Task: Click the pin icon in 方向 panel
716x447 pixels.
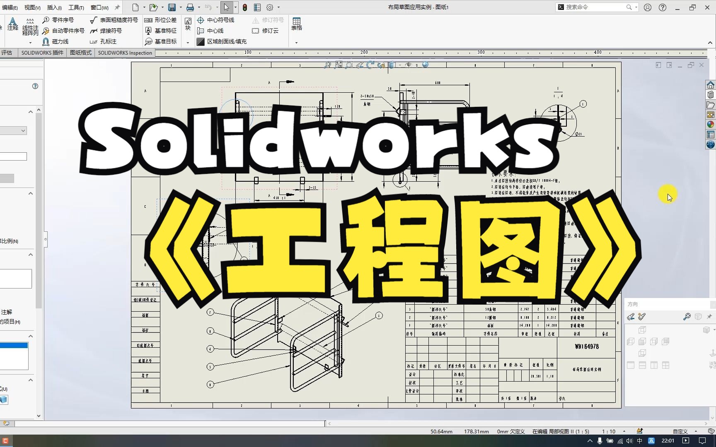Action: [709, 317]
